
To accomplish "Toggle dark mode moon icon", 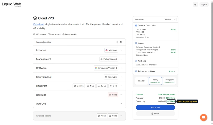I will [195, 5].
